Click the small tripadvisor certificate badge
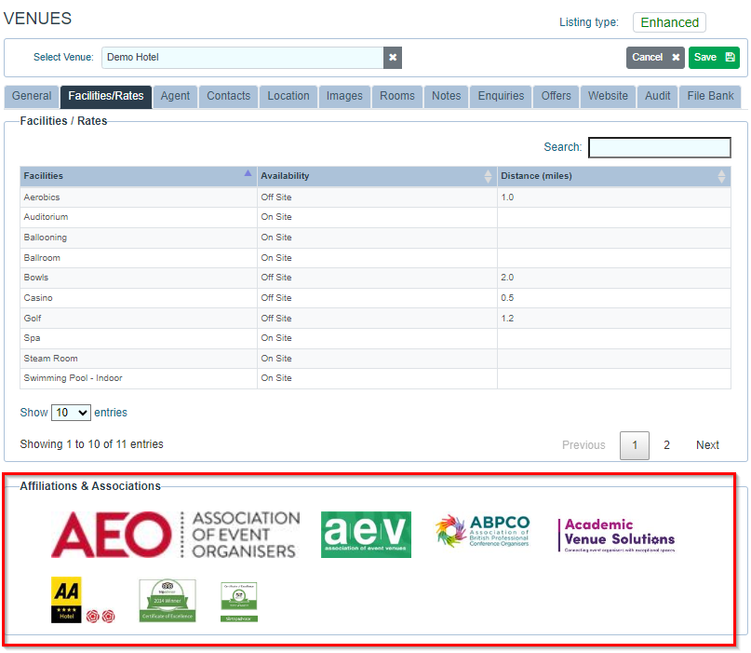Viewport: 751px width, 653px height. (239, 602)
